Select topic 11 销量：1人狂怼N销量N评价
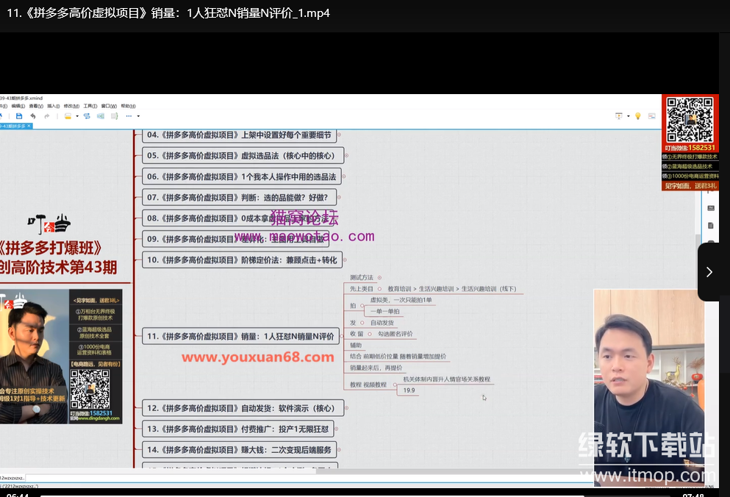This screenshot has height=497, width=730. [240, 336]
